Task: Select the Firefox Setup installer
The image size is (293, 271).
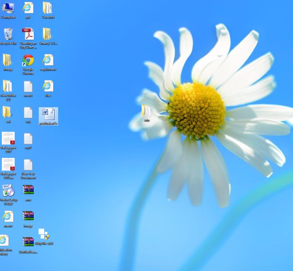Action: pyautogui.click(x=8, y=195)
